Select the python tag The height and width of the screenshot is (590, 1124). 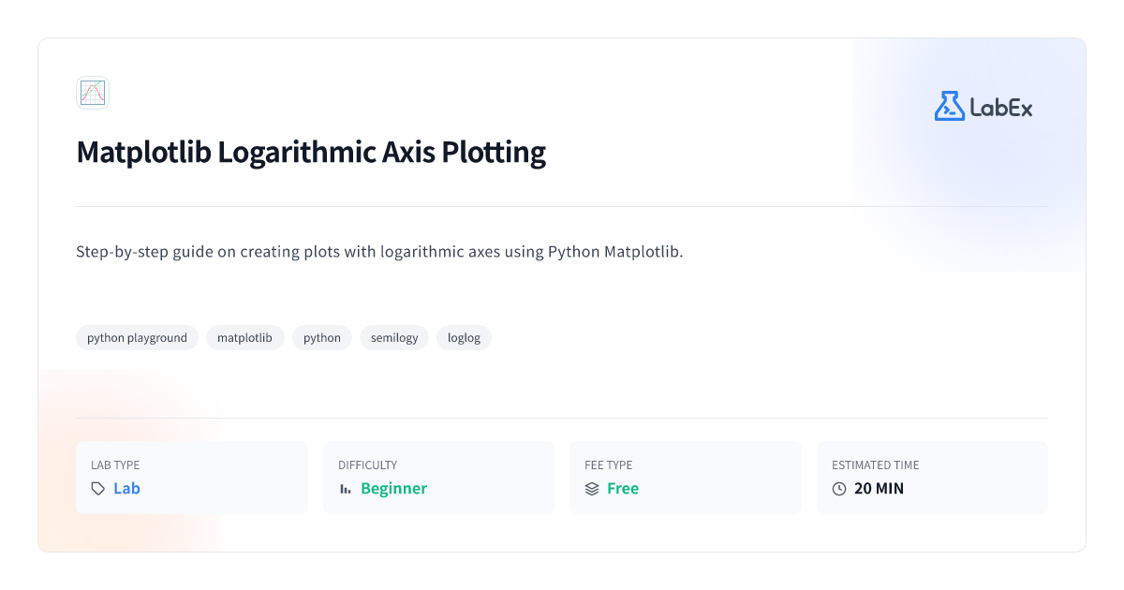(x=322, y=338)
